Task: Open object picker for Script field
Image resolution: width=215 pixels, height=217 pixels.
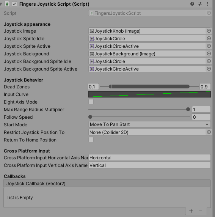Action: click(209, 13)
